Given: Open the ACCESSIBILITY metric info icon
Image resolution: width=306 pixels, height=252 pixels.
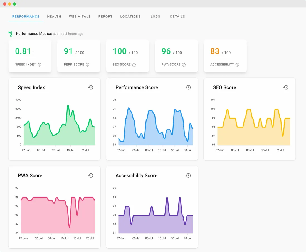Looking at the screenshot, I should (237, 65).
